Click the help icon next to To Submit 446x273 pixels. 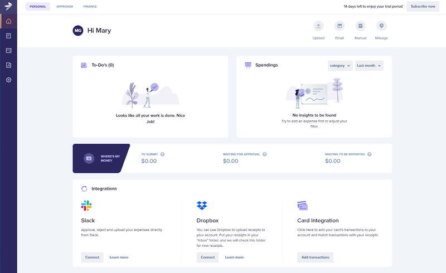[162, 154]
